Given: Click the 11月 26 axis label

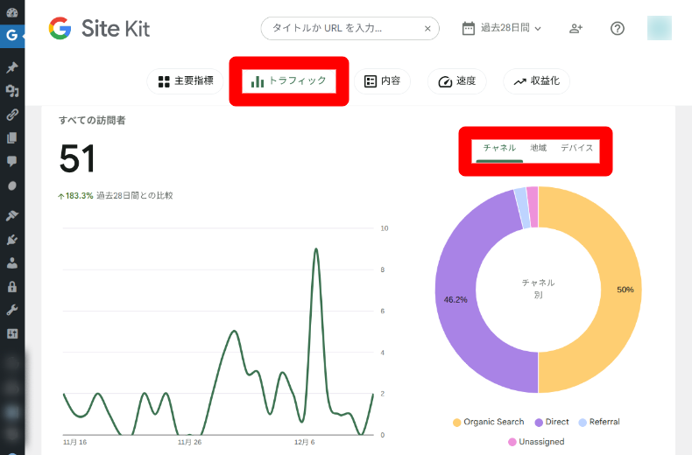Looking at the screenshot, I should 189,442.
